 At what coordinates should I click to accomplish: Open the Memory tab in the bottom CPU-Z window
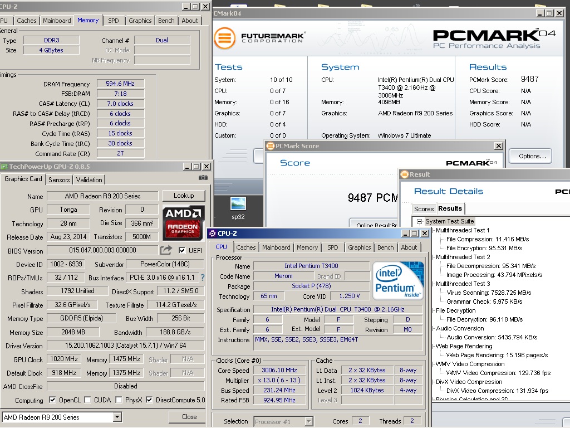(307, 247)
